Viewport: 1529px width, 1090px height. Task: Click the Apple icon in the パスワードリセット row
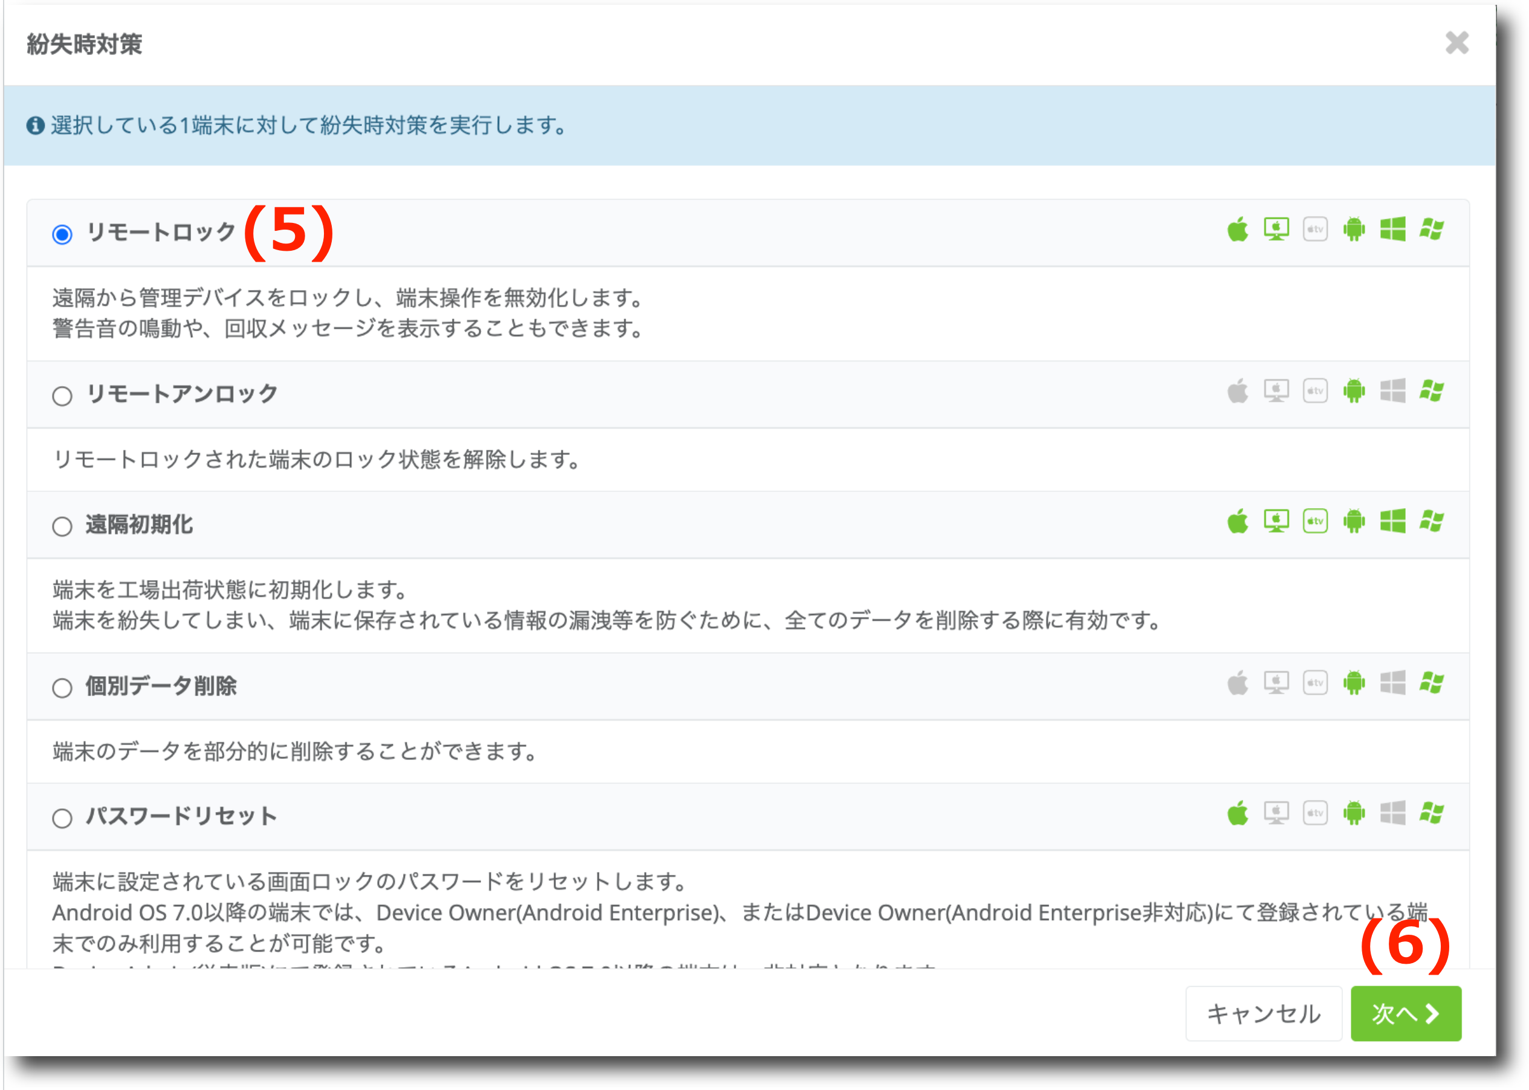1238,813
